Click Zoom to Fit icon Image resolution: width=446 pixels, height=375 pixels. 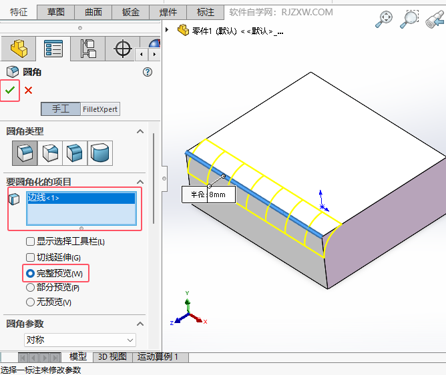click(384, 19)
